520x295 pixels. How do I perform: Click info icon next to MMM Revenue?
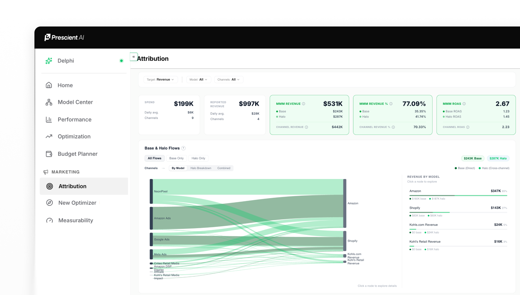(304, 104)
